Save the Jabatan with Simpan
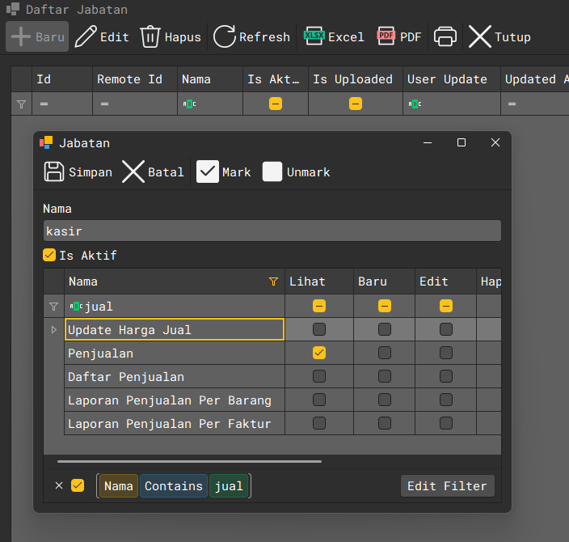 click(54, 171)
